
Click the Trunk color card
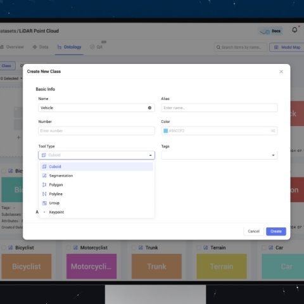pos(156,267)
